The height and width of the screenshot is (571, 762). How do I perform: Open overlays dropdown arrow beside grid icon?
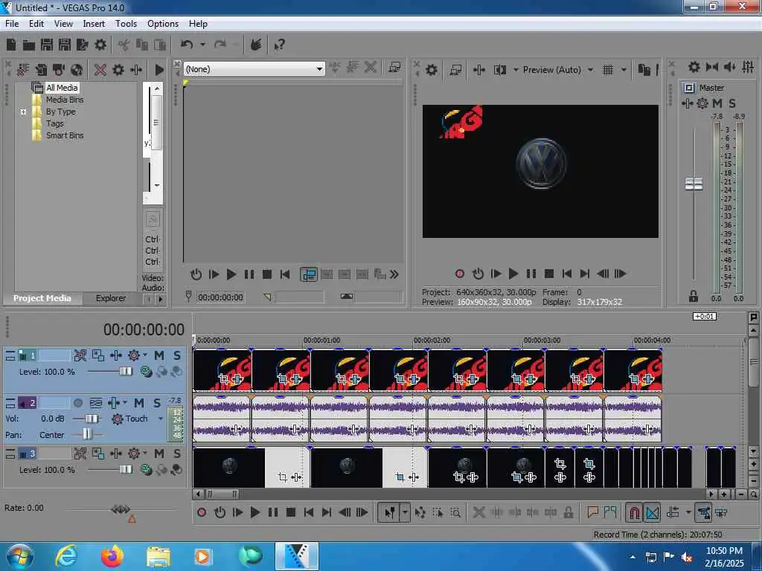click(624, 70)
